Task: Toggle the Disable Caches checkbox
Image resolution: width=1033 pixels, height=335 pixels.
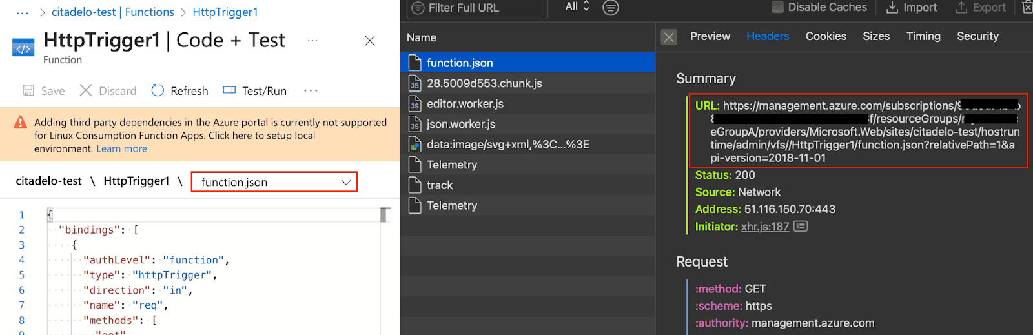Action: click(x=778, y=7)
